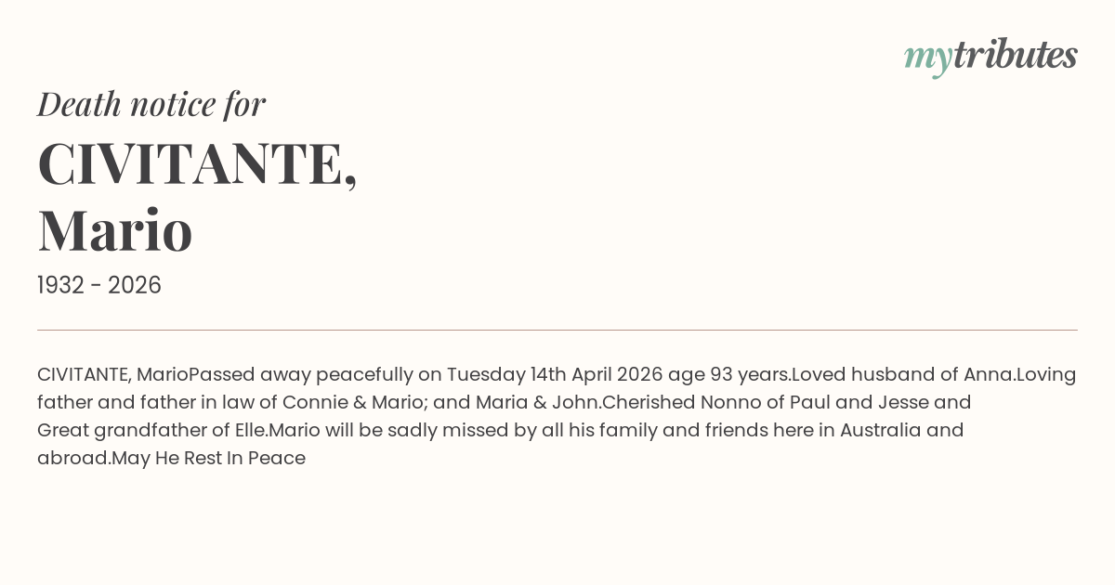Click the years 1932 - 2026
This screenshot has height=585, width=1115.
tap(99, 286)
